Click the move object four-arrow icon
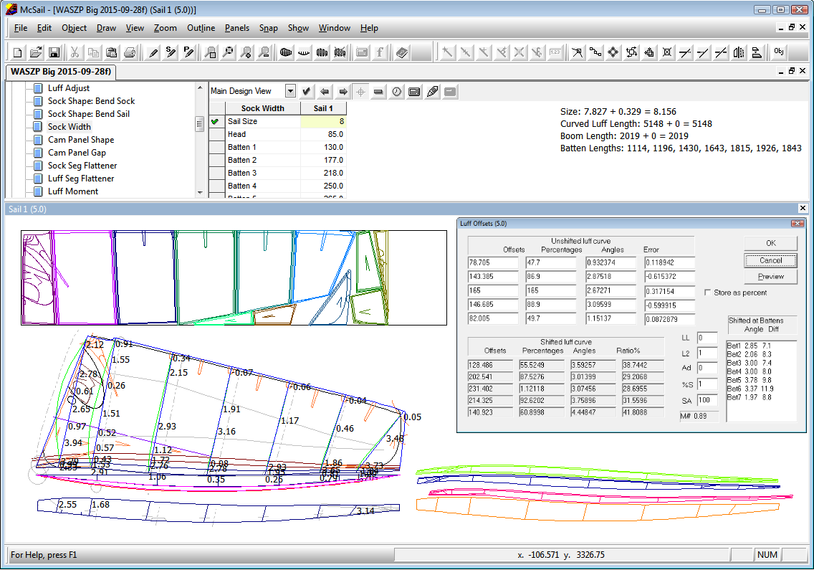 613,52
